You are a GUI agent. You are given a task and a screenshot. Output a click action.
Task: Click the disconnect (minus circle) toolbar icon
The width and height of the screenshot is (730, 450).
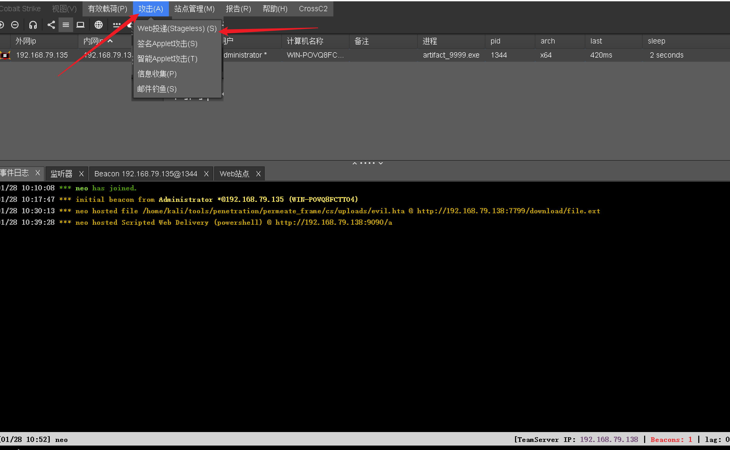[x=15, y=25]
